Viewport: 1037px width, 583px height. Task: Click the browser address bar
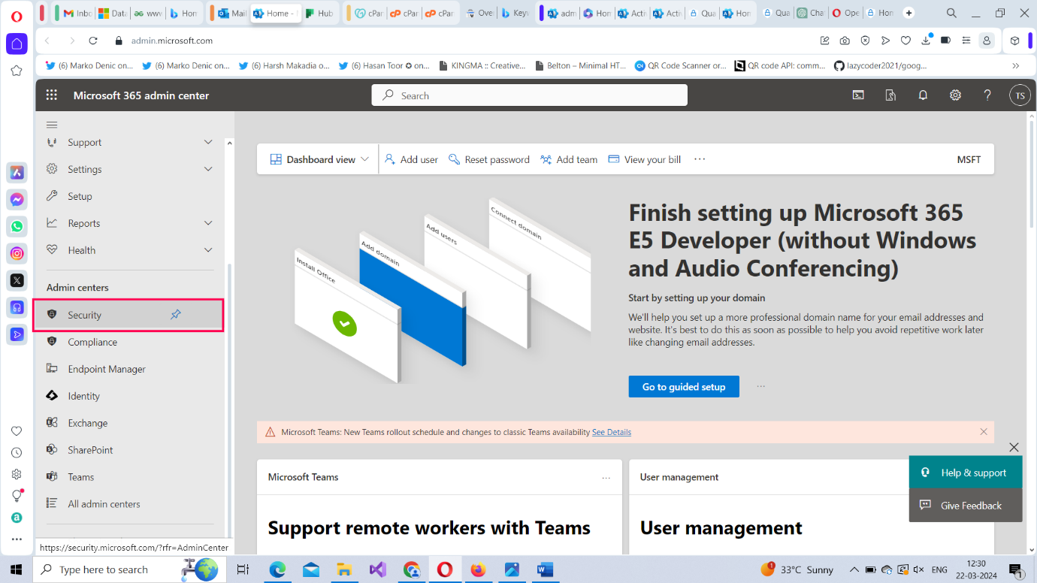click(466, 41)
